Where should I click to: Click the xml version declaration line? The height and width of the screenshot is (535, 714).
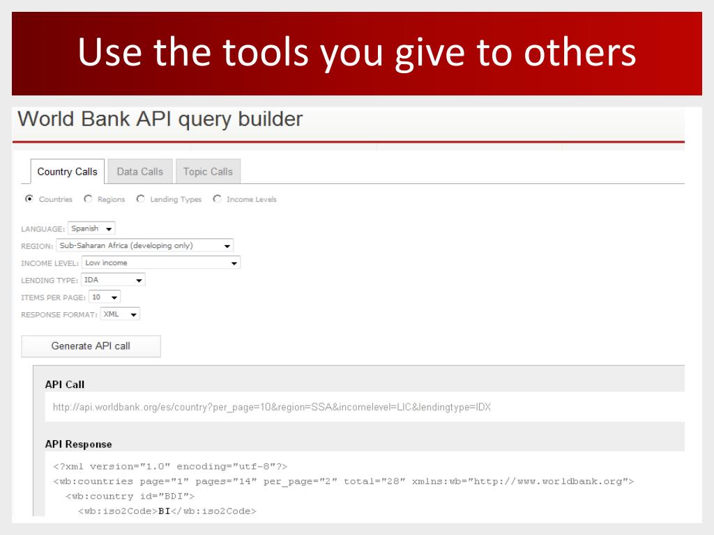tap(170, 466)
